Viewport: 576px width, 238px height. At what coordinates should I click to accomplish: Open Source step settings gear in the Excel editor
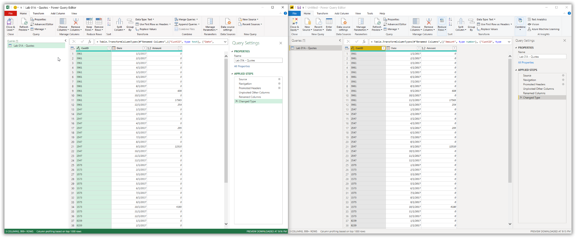tap(279, 79)
